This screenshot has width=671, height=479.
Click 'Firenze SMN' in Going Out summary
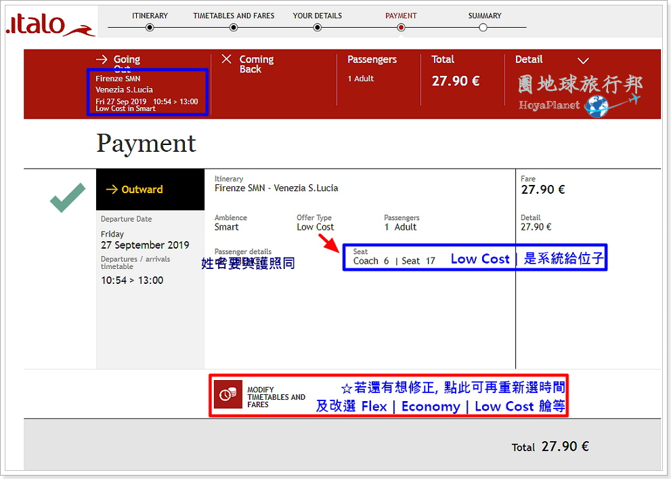[x=118, y=79]
